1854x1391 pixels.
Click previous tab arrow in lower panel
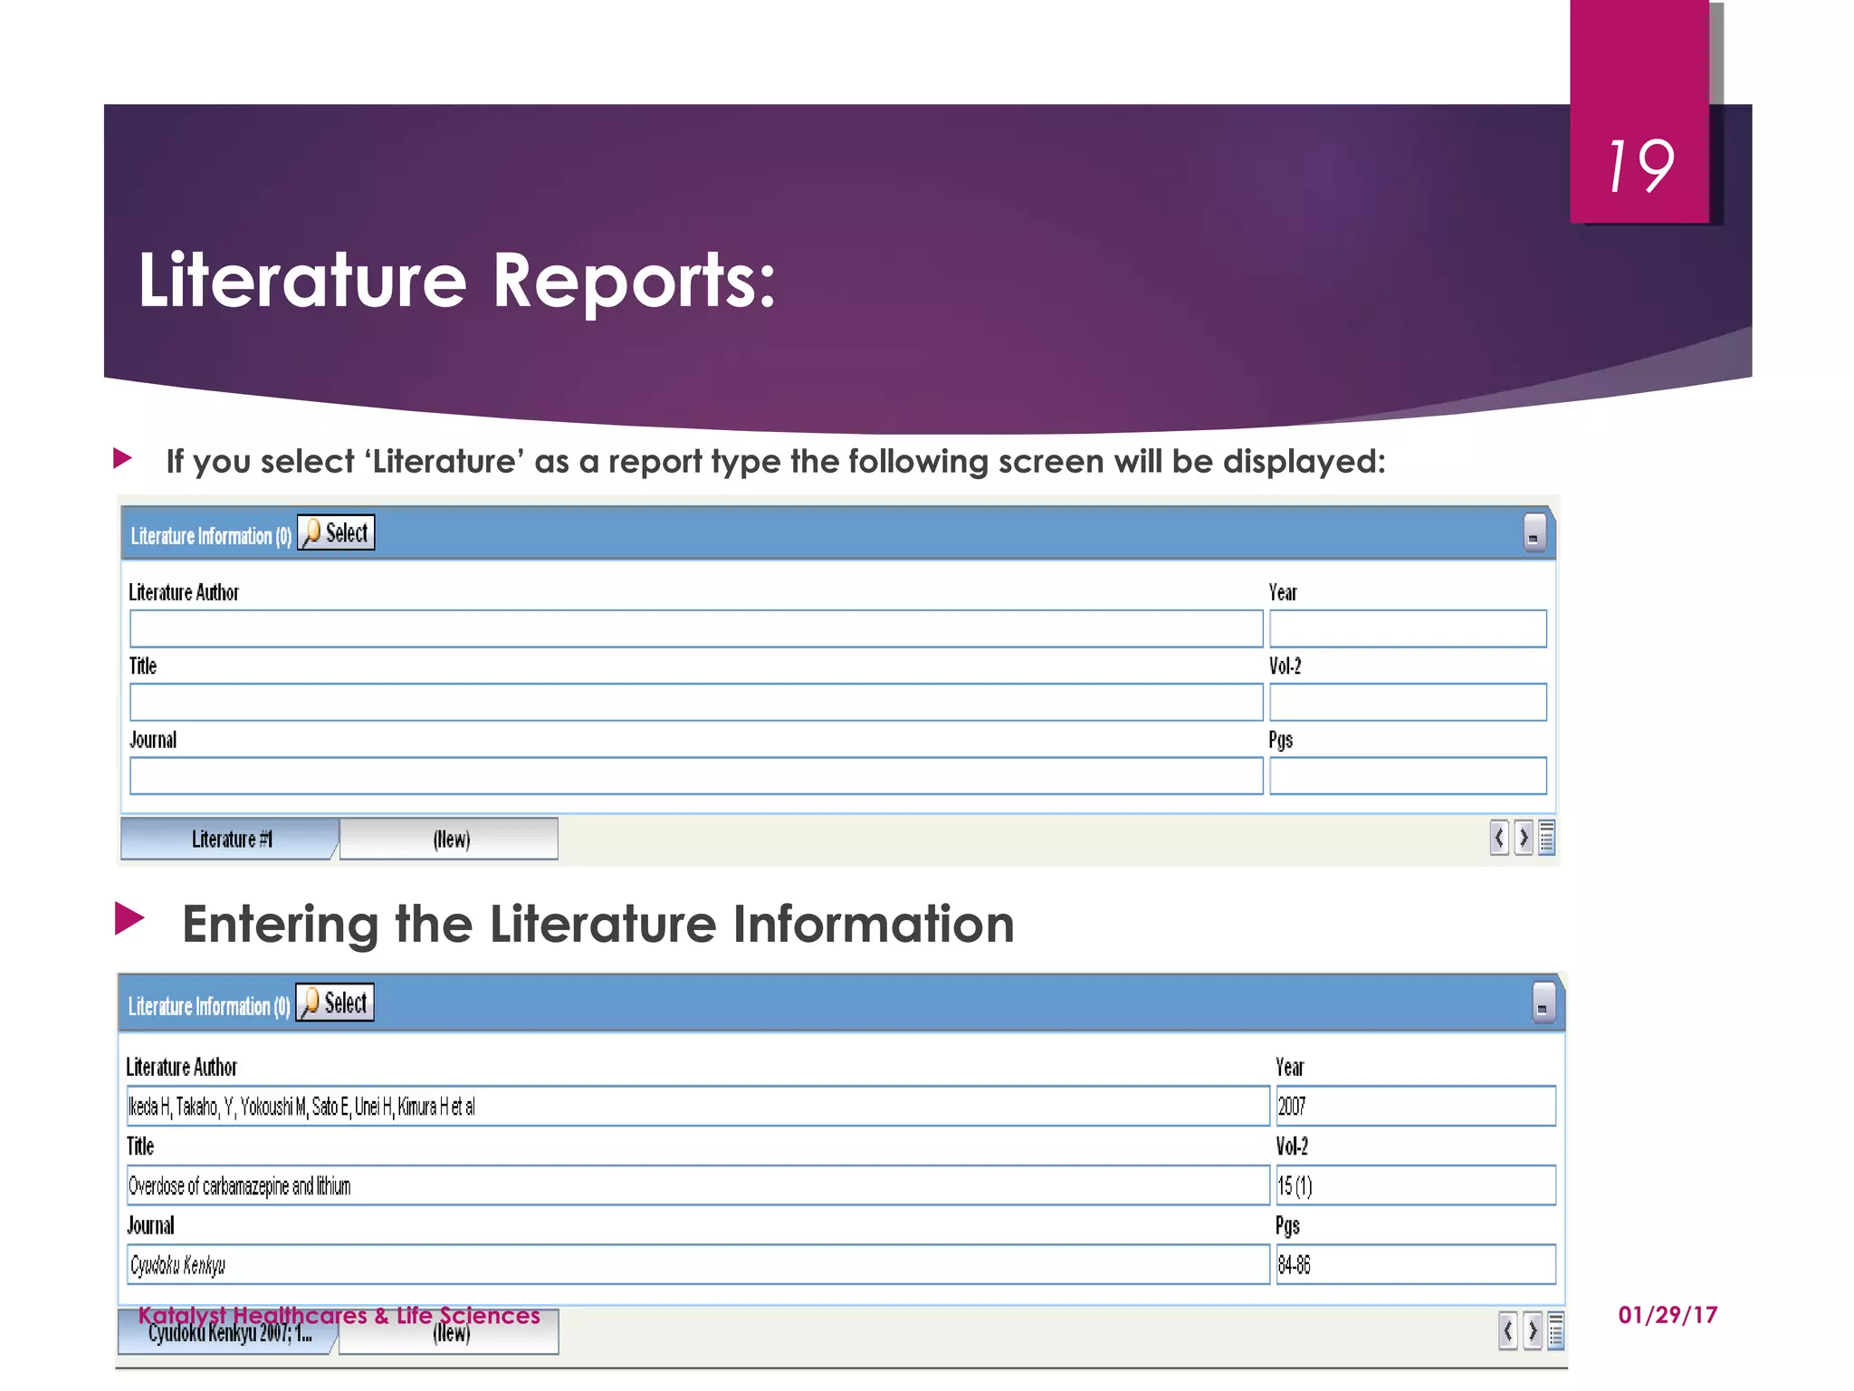pyautogui.click(x=1507, y=1330)
